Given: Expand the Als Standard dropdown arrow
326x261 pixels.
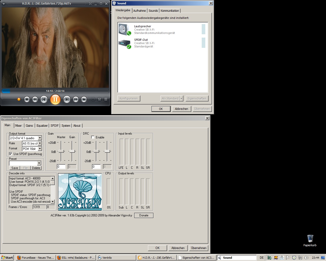Looking at the screenshot, I should [x=182, y=98].
